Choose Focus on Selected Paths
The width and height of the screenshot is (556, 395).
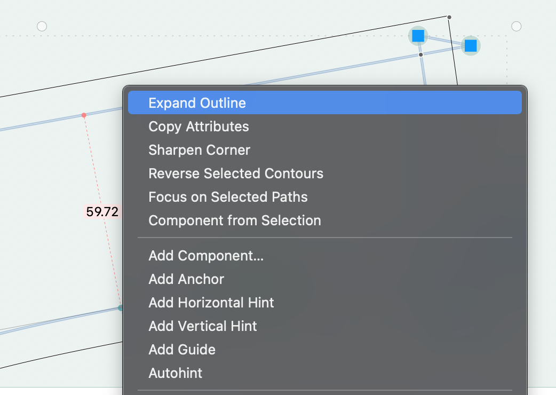pyautogui.click(x=228, y=197)
